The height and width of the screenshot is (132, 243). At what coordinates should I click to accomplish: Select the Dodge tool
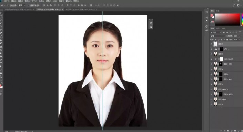tap(1, 57)
